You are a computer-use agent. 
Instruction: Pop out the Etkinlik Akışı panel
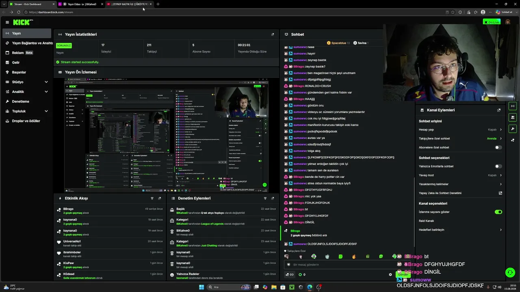pos(160,198)
